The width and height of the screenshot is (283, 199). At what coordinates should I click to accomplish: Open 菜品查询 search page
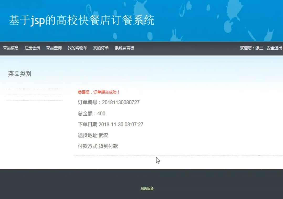54,48
